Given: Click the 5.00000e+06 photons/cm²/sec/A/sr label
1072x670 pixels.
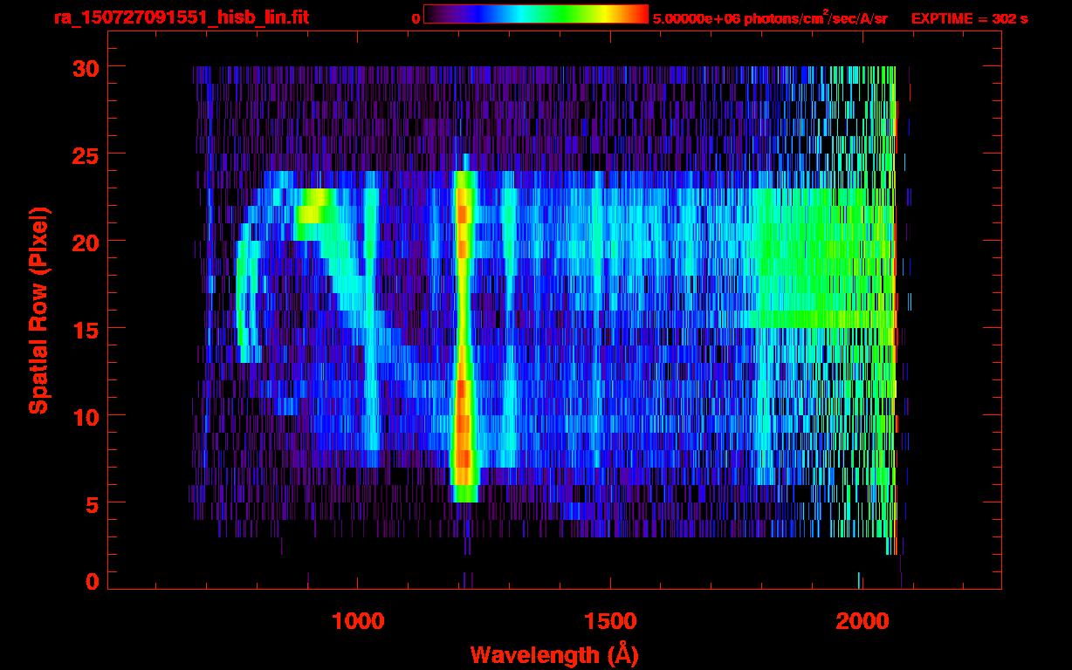Looking at the screenshot, I should 770,17.
